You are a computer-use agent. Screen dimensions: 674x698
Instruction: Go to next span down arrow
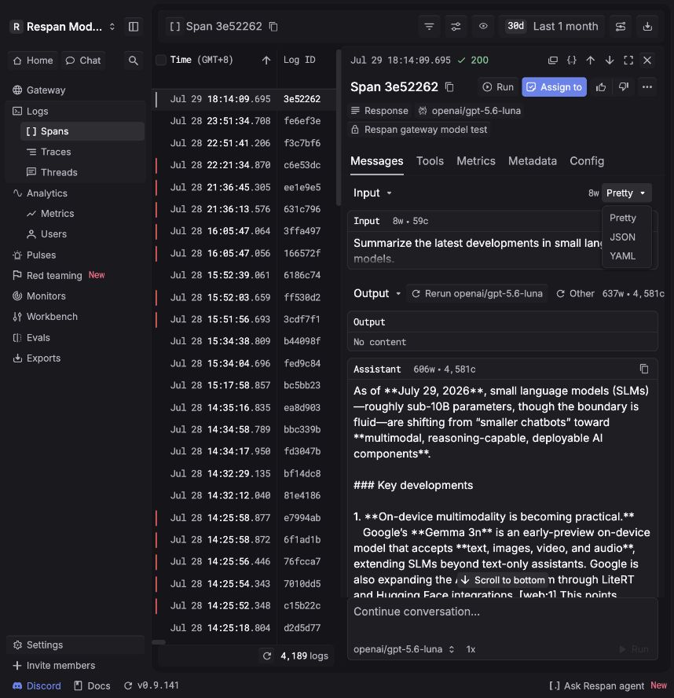coord(610,60)
